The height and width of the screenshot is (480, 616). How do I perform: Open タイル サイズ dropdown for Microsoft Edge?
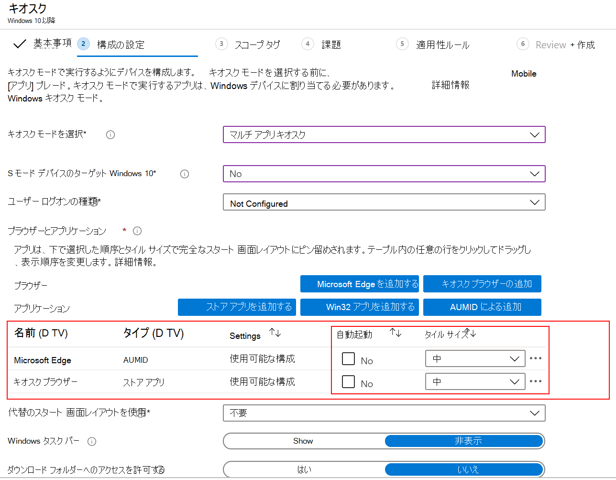[475, 358]
